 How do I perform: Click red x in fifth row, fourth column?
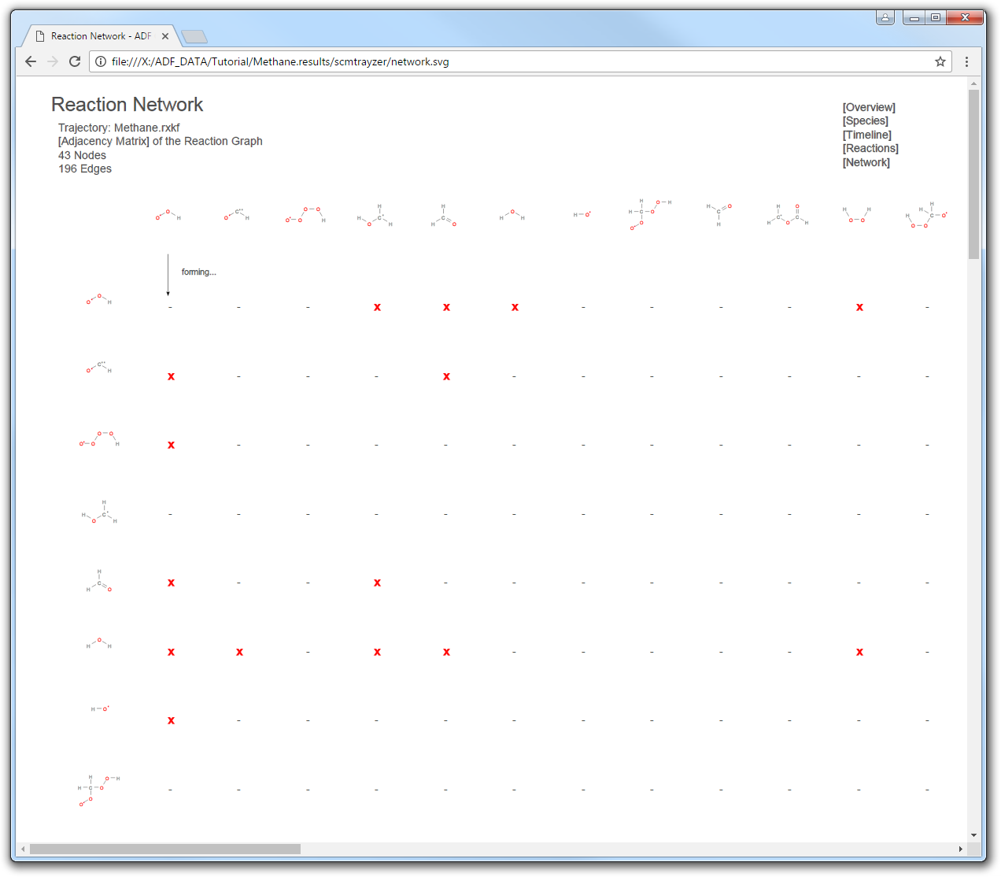(377, 583)
